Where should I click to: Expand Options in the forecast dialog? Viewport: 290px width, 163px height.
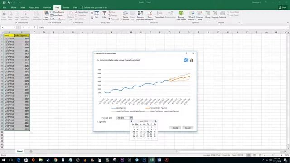pos(101,122)
